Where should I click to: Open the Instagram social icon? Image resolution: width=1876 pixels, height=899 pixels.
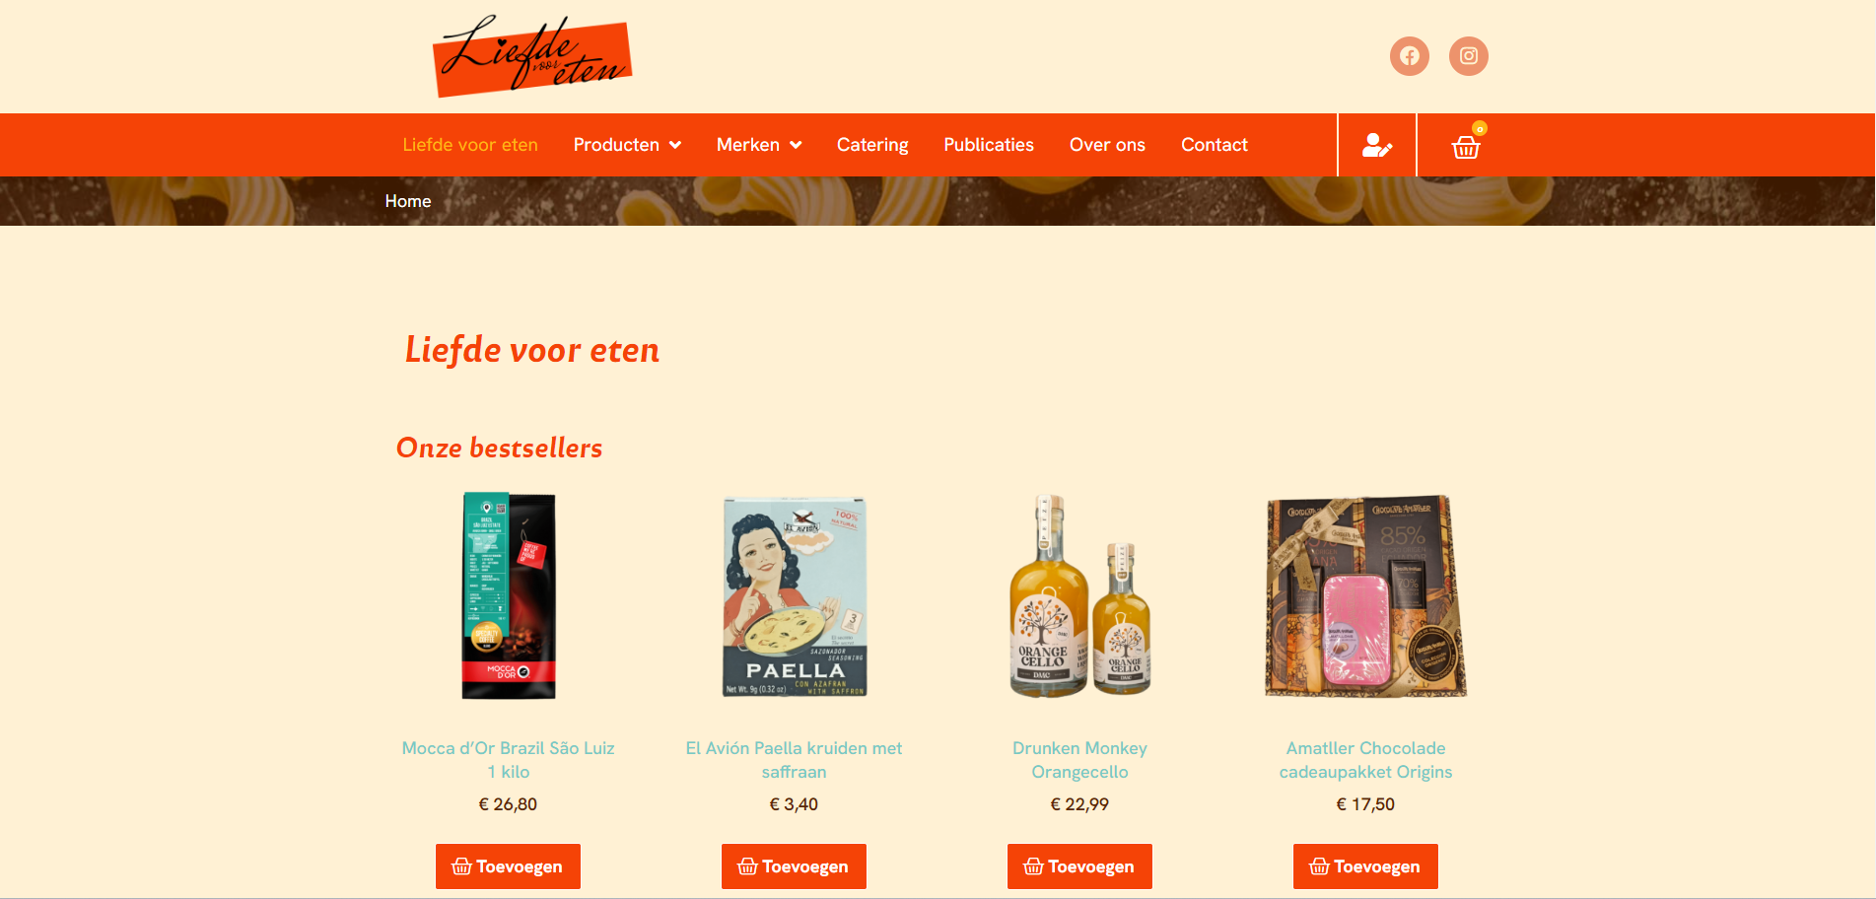(1468, 56)
